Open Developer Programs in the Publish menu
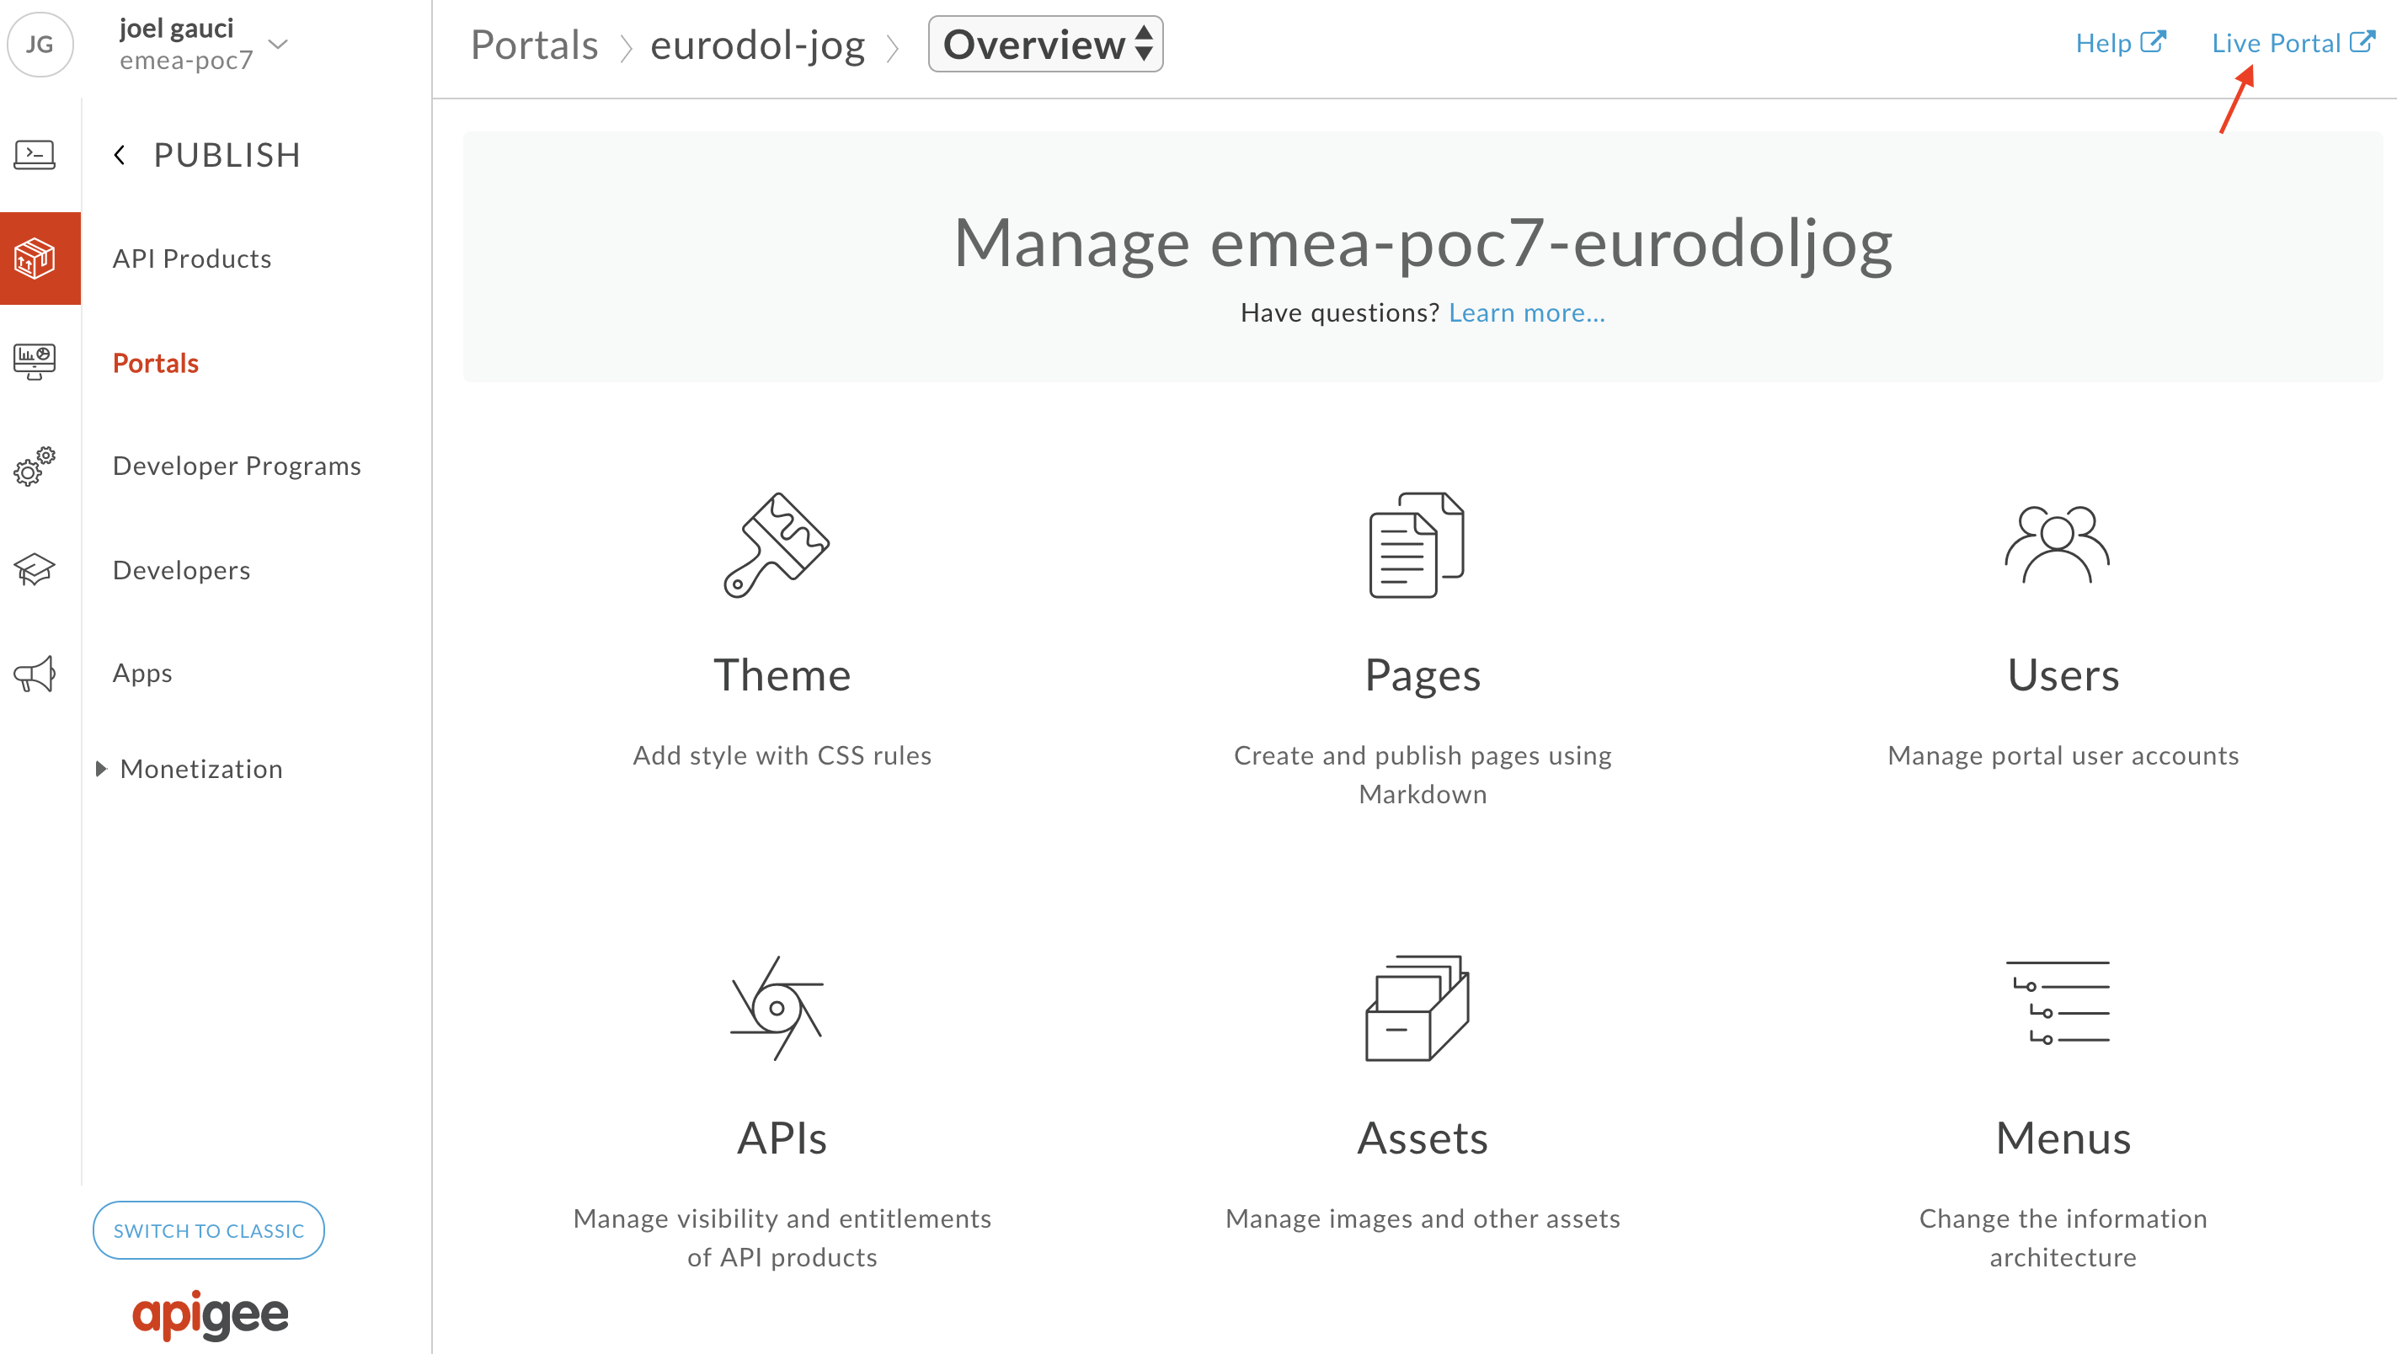The image size is (2397, 1354). click(237, 466)
